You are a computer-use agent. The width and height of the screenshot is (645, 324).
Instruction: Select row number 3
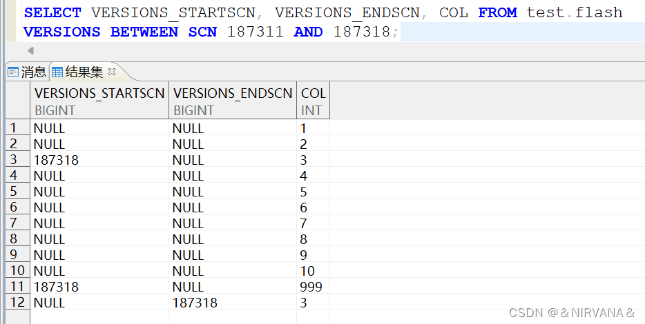(17, 160)
